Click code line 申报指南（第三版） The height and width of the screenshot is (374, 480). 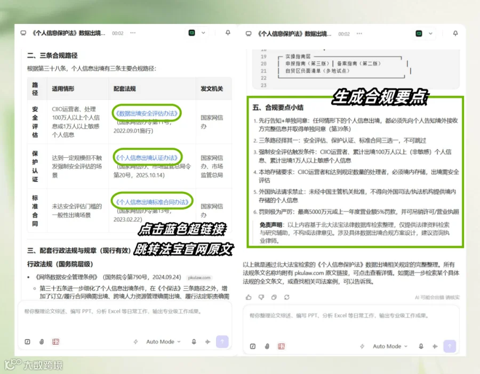307,63
